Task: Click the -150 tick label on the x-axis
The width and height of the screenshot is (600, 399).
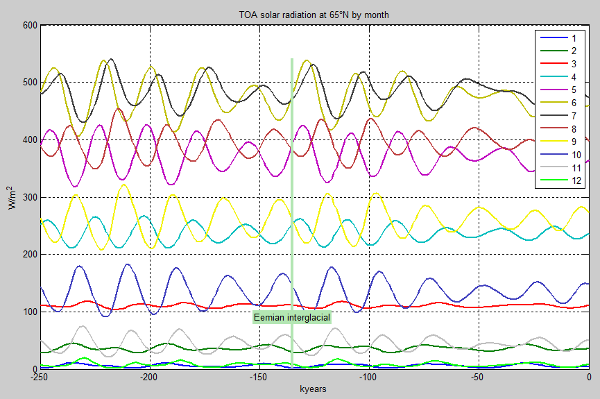Action: coord(257,378)
